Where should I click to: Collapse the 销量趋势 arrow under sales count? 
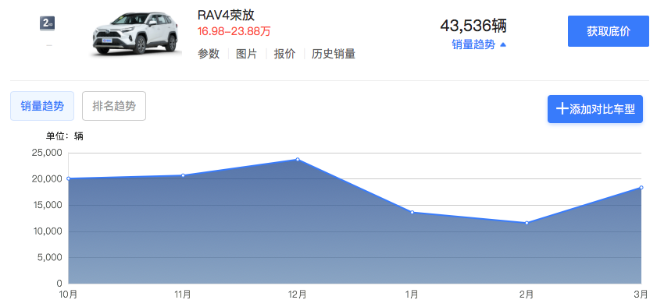(x=503, y=44)
